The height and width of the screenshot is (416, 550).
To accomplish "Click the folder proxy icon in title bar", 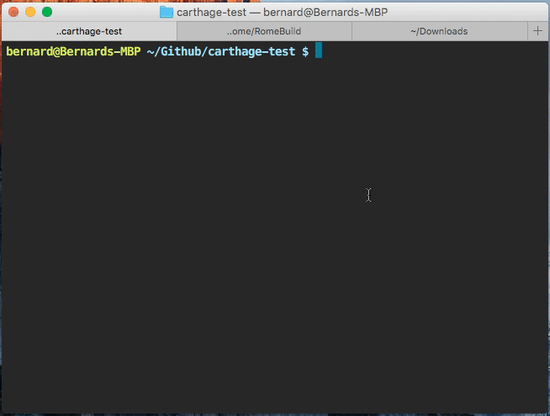I will (x=167, y=13).
